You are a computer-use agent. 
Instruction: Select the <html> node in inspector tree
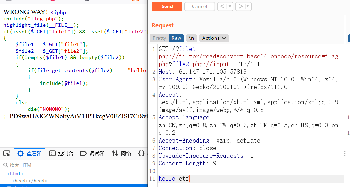15,174
